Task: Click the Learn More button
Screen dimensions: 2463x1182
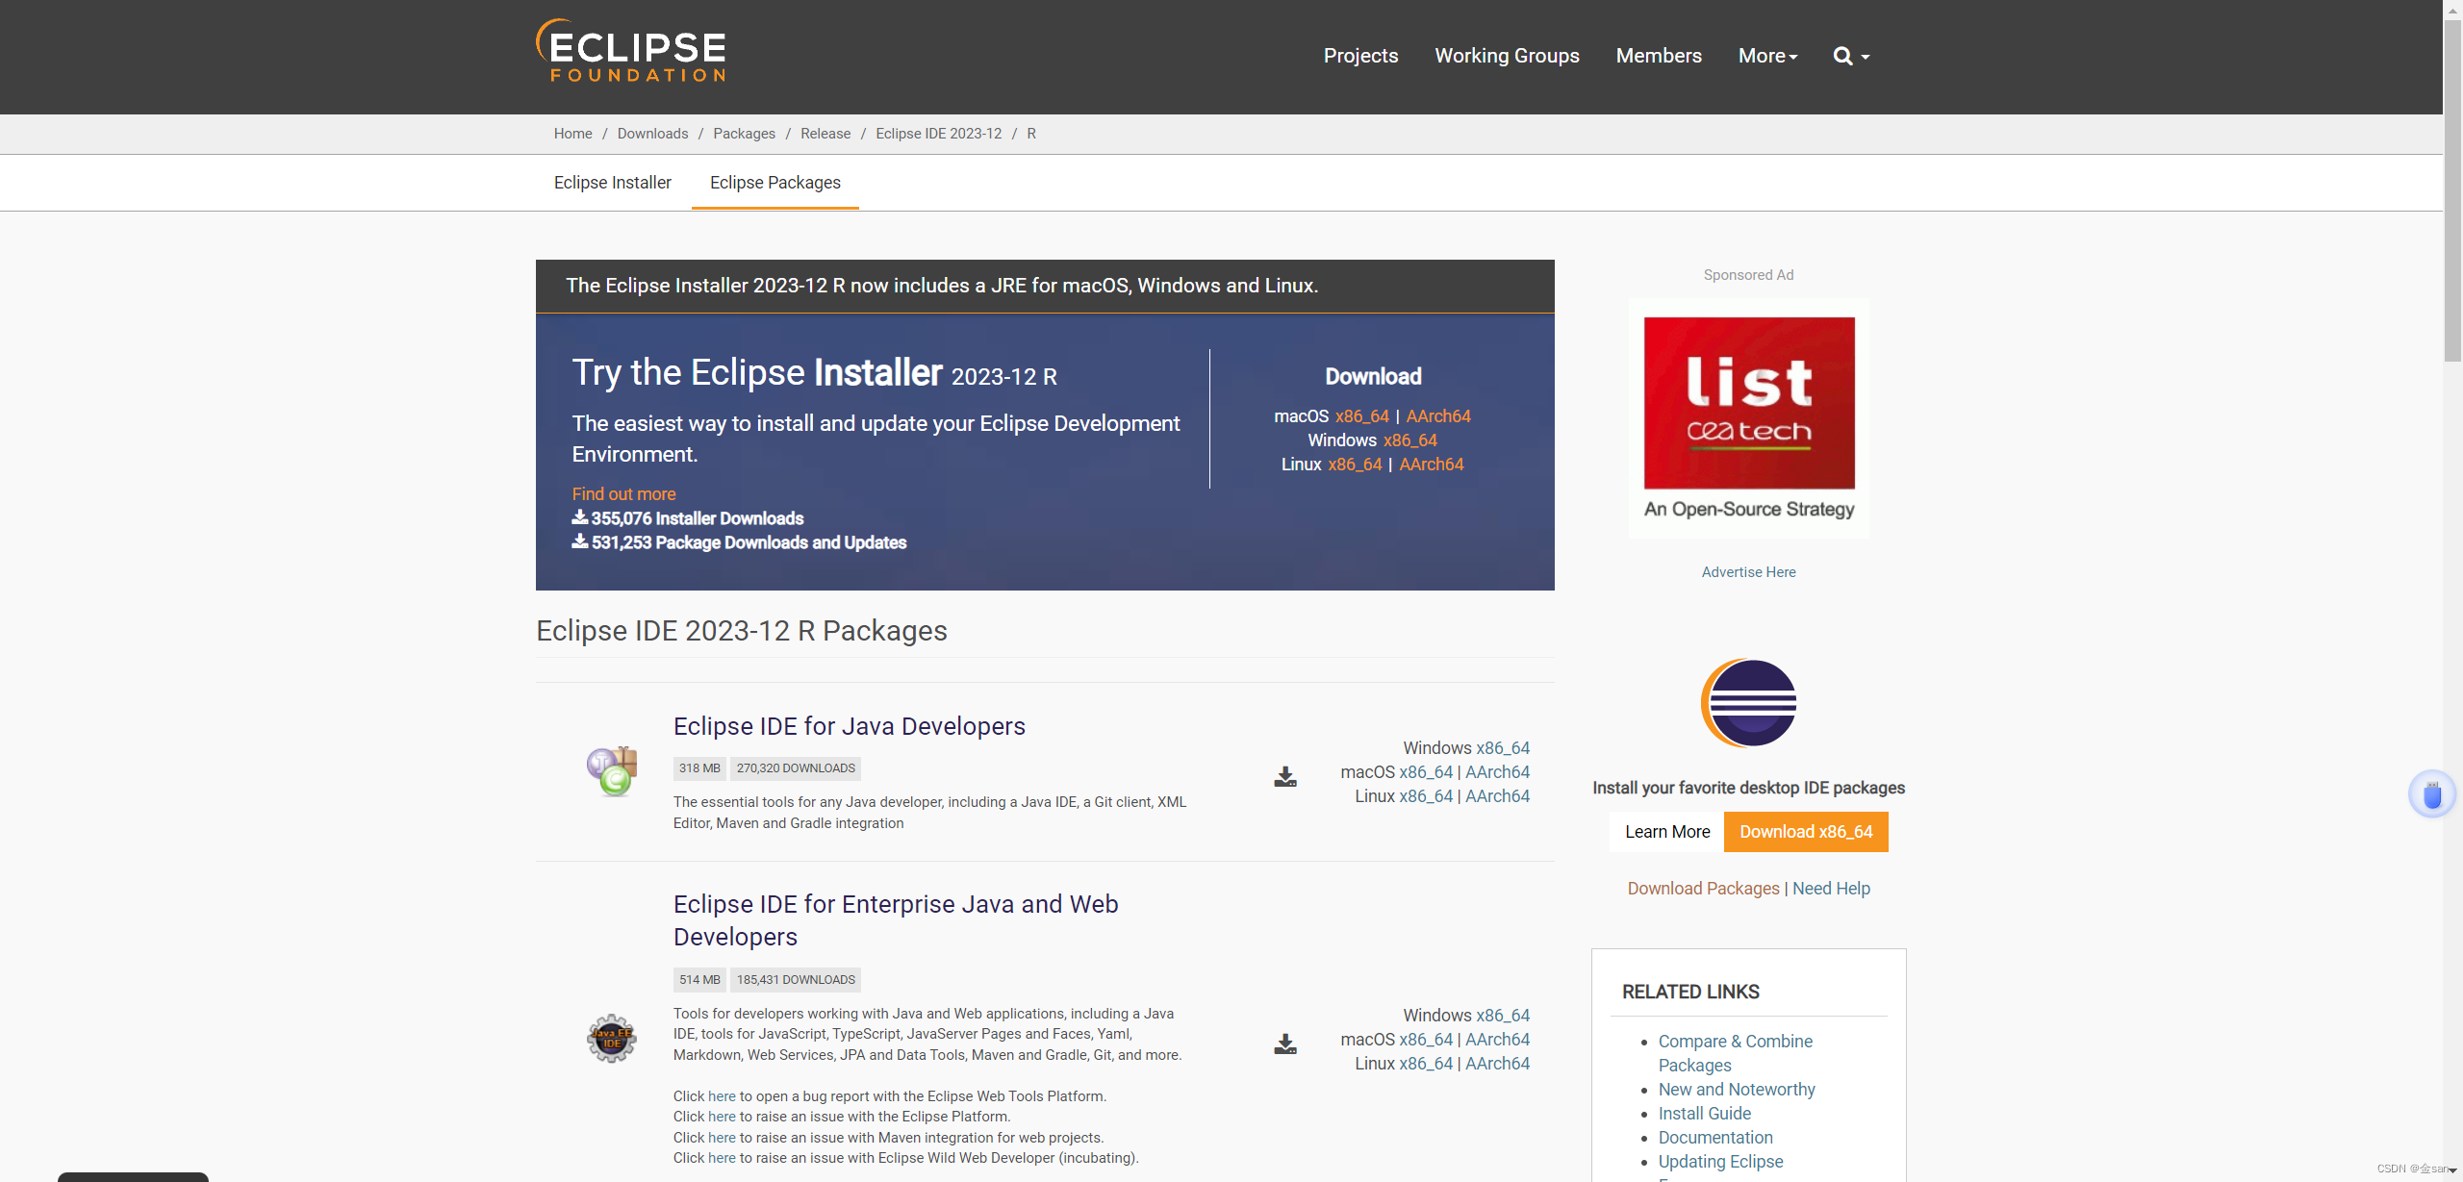Action: pyautogui.click(x=1667, y=832)
